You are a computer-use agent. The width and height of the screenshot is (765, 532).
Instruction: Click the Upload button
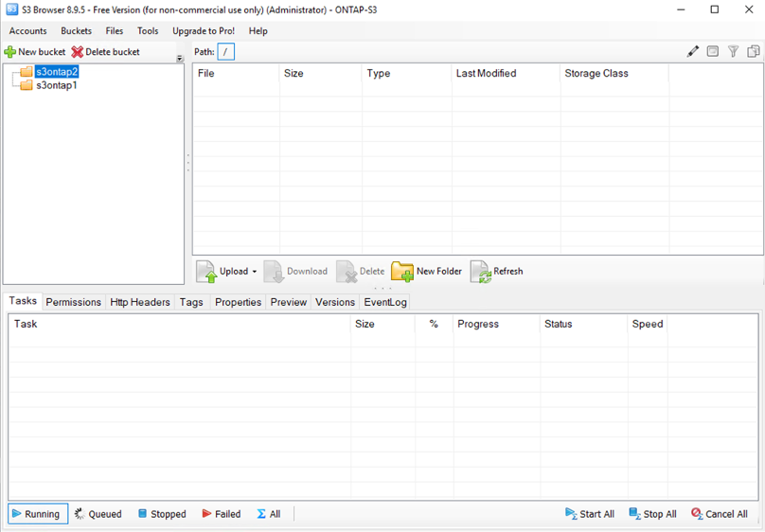tap(222, 271)
